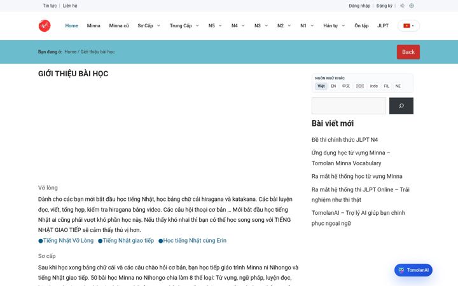This screenshot has height=286, width=458.
Task: Switch page language to 中文
Action: pyautogui.click(x=346, y=86)
